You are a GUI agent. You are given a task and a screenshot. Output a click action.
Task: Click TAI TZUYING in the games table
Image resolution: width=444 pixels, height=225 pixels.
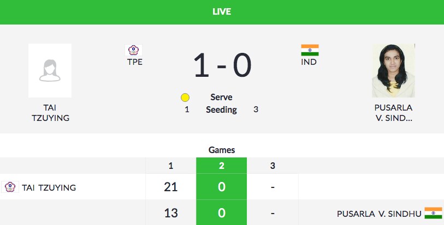point(49,187)
